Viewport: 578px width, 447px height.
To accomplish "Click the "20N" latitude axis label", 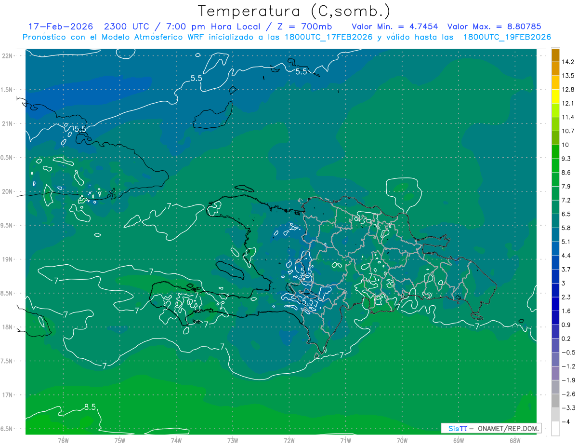I will coord(8,191).
